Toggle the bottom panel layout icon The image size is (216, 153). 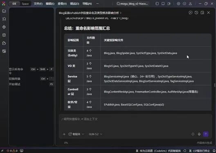[163, 4]
